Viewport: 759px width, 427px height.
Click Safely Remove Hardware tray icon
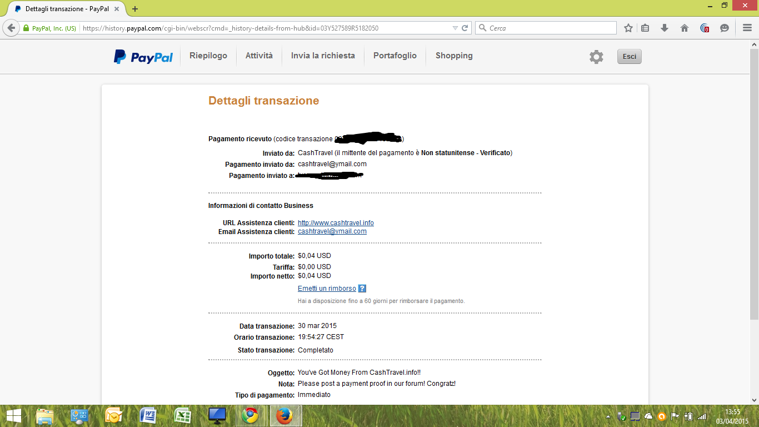click(622, 416)
